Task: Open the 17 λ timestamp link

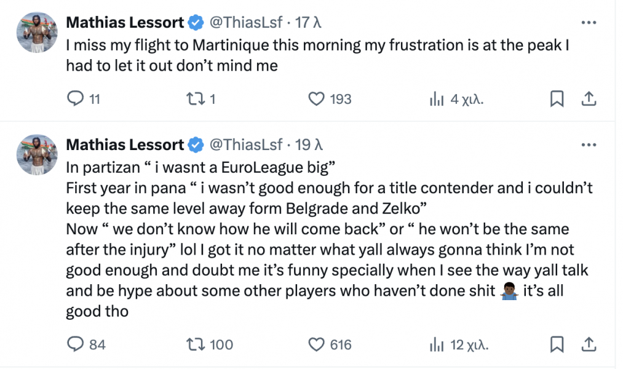Action: (x=309, y=23)
